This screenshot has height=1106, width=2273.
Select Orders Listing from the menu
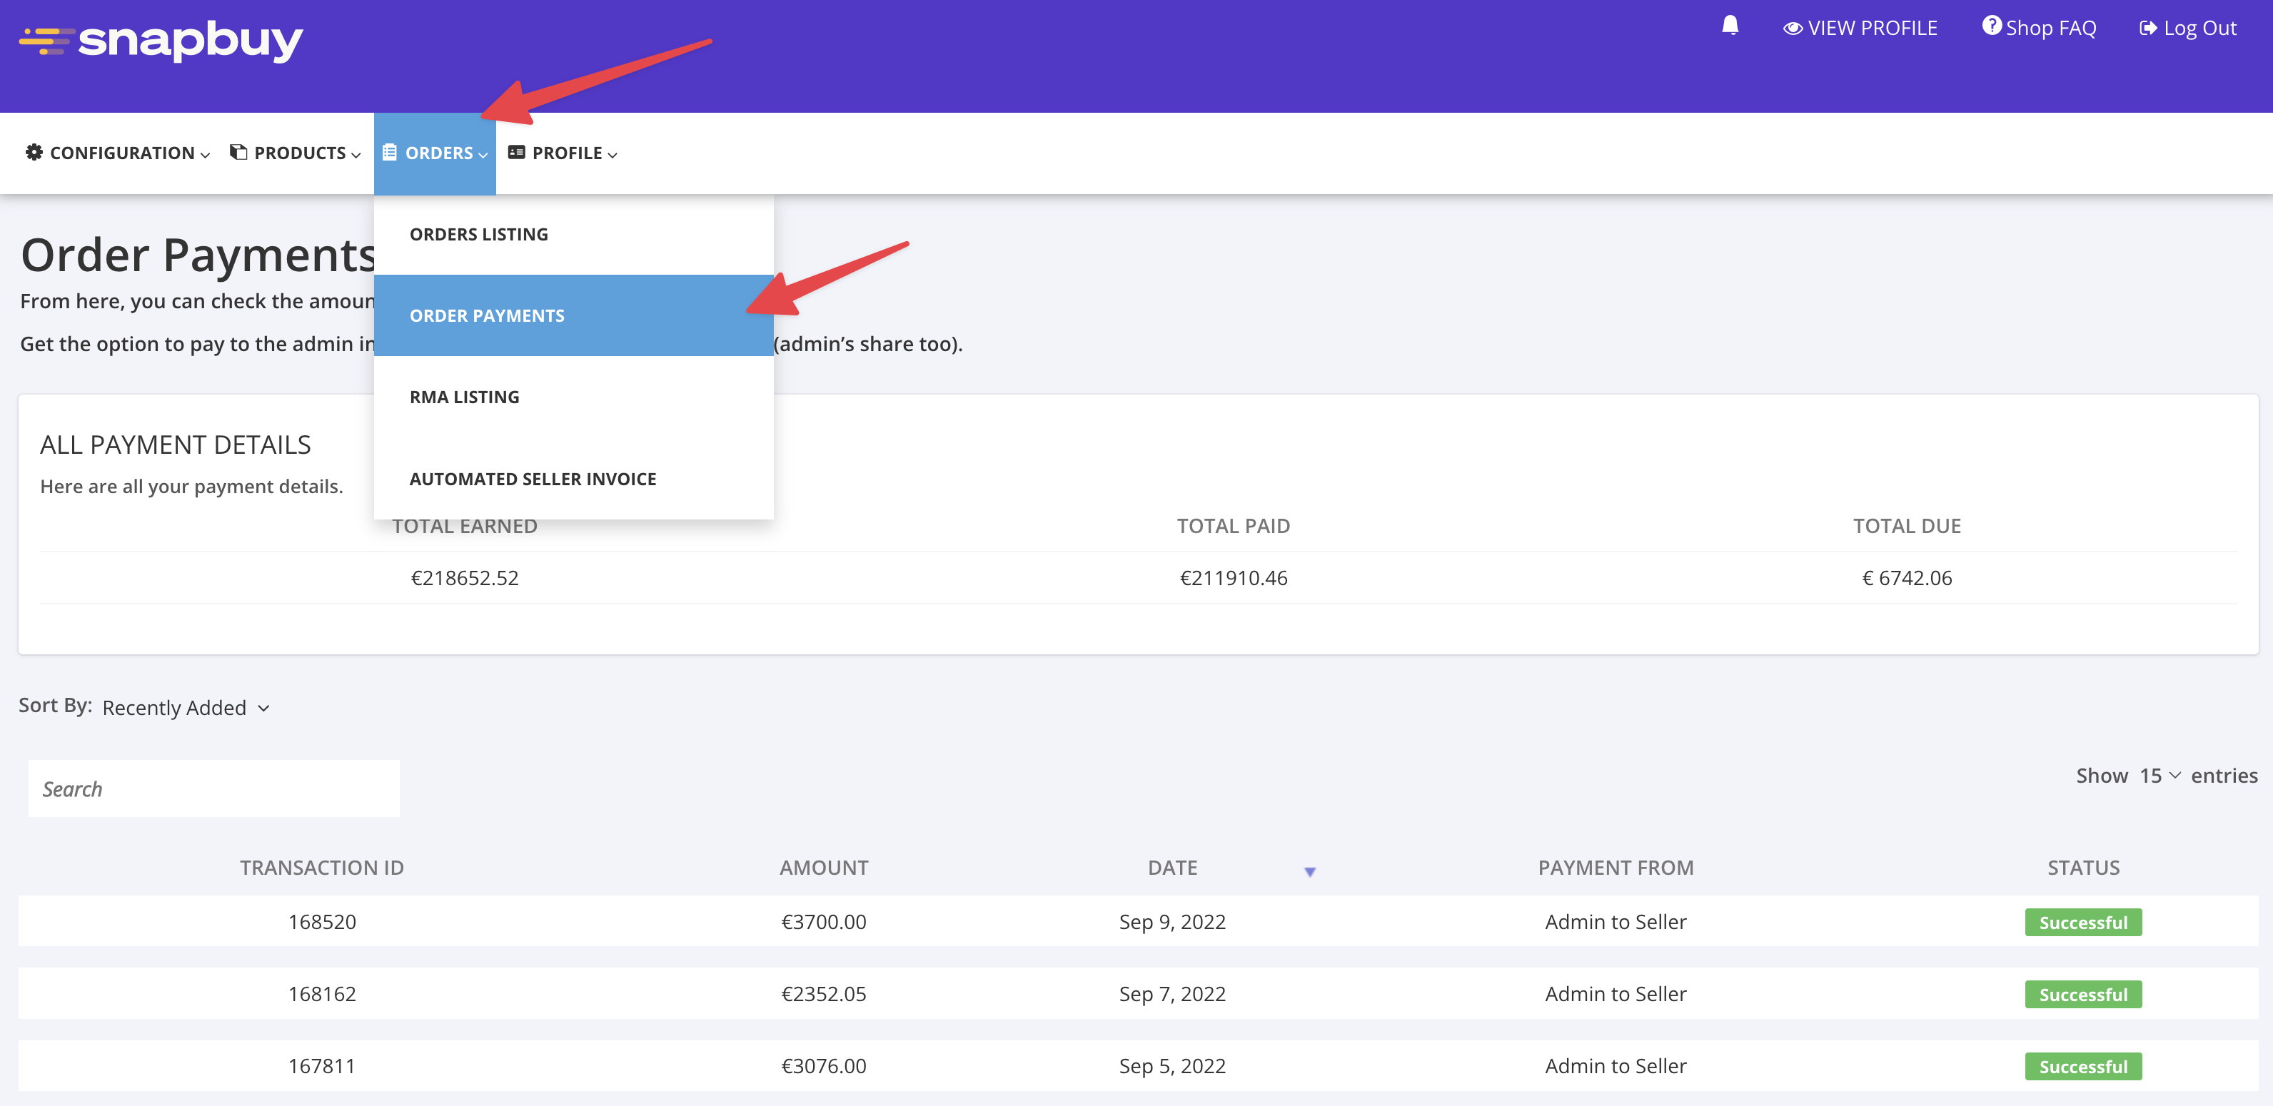click(x=478, y=234)
